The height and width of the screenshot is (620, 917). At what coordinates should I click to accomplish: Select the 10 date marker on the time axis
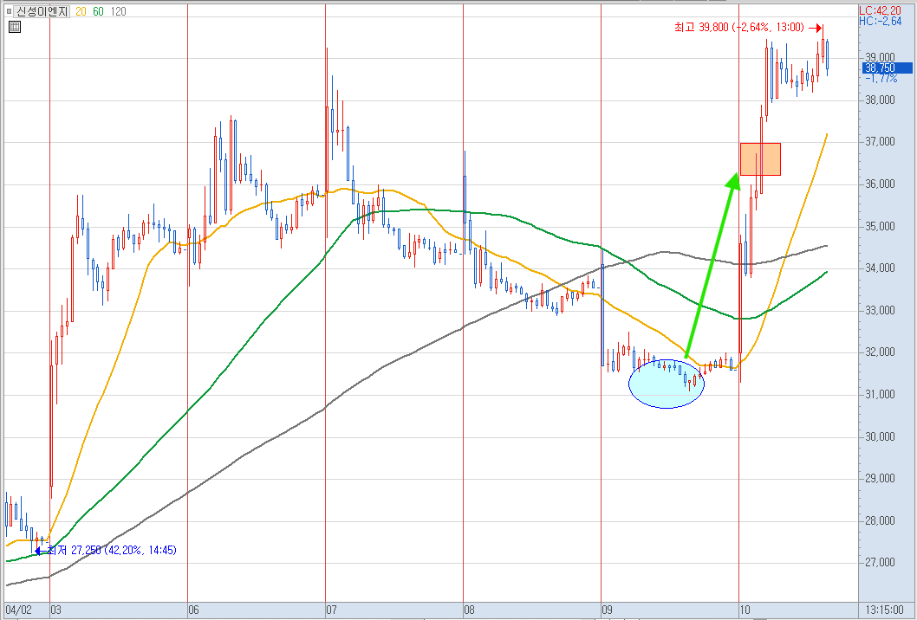point(745,610)
